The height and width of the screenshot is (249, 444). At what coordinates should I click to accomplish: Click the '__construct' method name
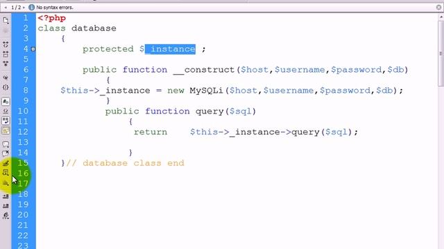point(204,70)
